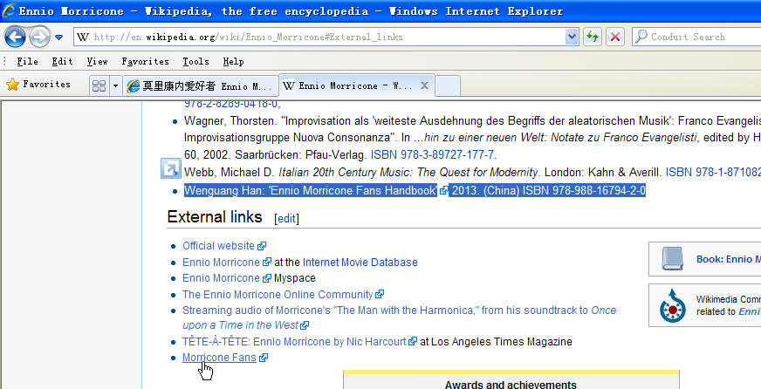The height and width of the screenshot is (389, 761).
Task: Go back with the Back arrow
Action: (x=15, y=37)
